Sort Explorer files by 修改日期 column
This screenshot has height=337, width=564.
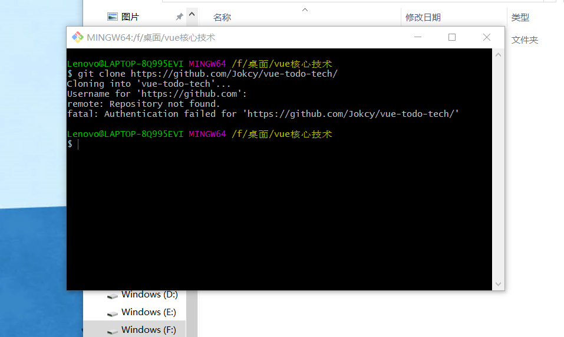coord(423,17)
